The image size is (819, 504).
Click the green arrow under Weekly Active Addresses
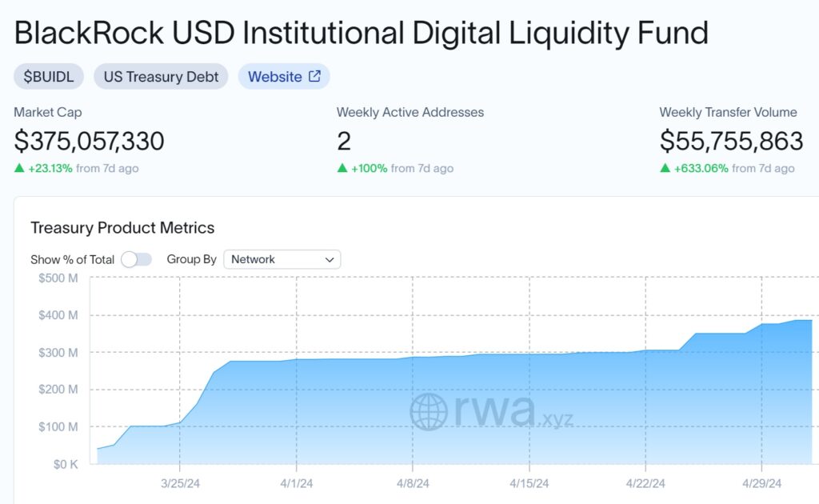pos(342,168)
